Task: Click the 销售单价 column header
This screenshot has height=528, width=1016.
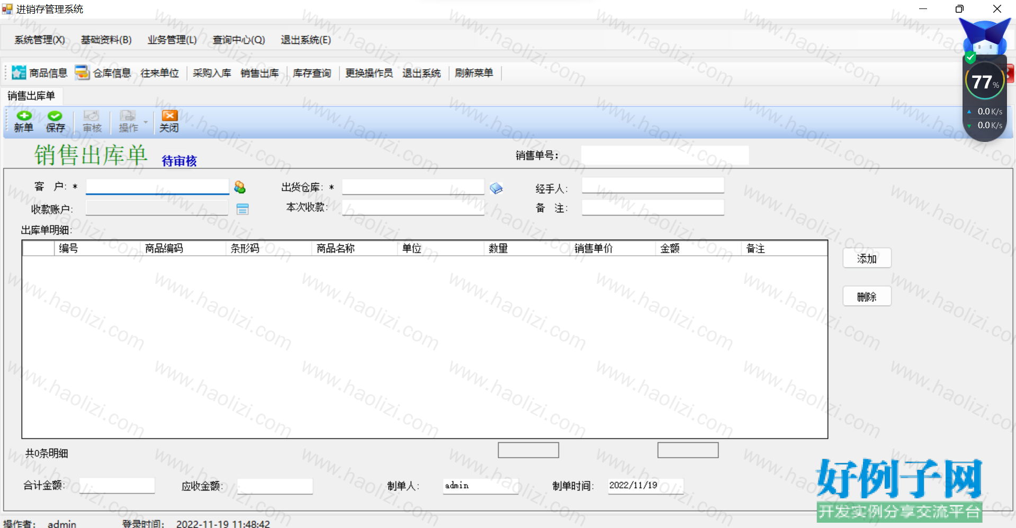Action: click(x=613, y=248)
